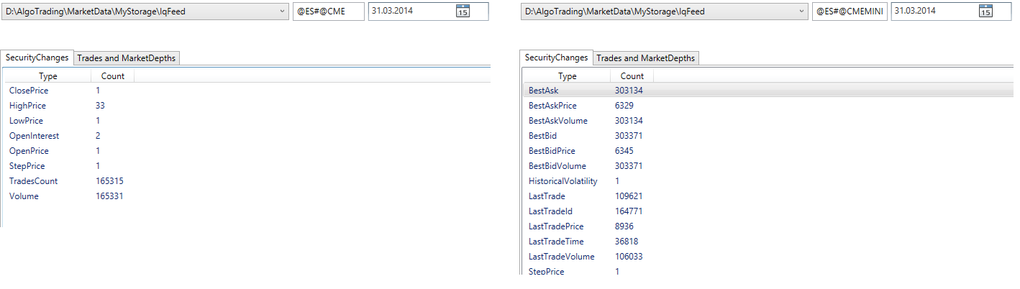Viewport: 1020px width, 289px height.
Task: Select the HighPrice row
Action: coord(247,106)
